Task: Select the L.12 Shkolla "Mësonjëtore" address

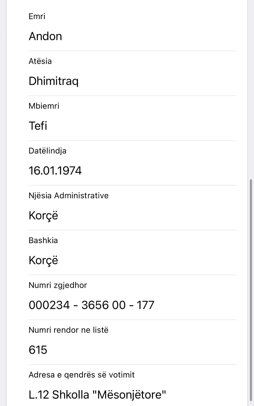Action: (x=97, y=395)
